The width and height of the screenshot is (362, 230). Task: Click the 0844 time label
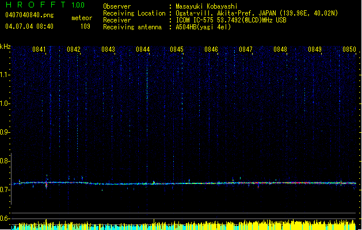pos(143,49)
